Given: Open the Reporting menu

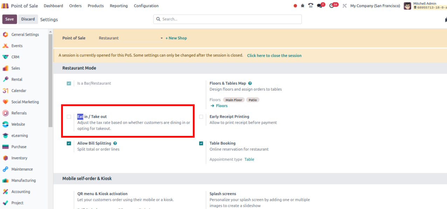Looking at the screenshot, I should coord(118,6).
